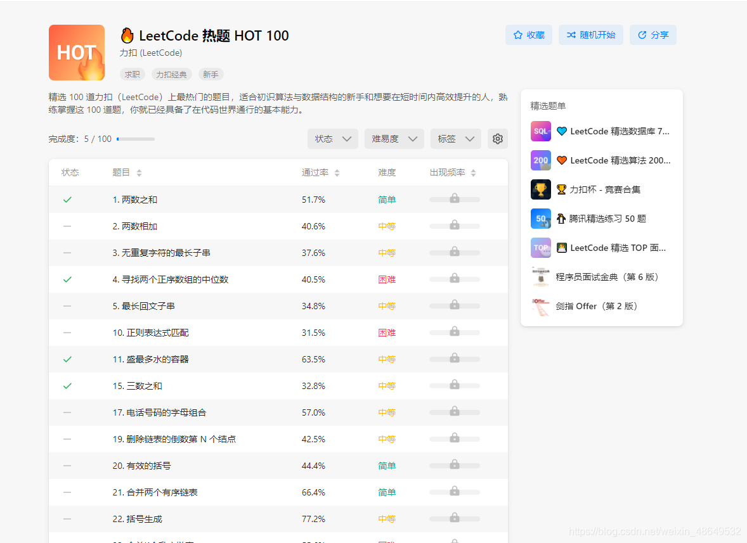Screen dimensions: 747x543
Task: Click the TOP list thumbnail icon
Action: coord(541,248)
